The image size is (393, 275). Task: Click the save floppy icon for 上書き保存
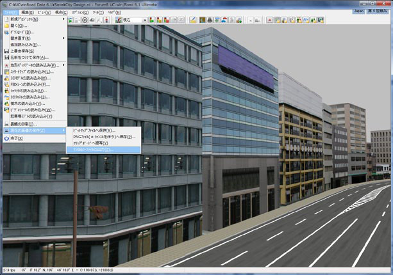click(x=7, y=51)
